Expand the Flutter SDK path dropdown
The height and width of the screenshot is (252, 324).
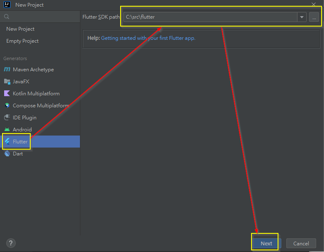(x=302, y=17)
